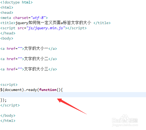Click the js/jquery.min.js src value
Image resolution: width=146 pixels, height=130 pixels.
[46, 28]
